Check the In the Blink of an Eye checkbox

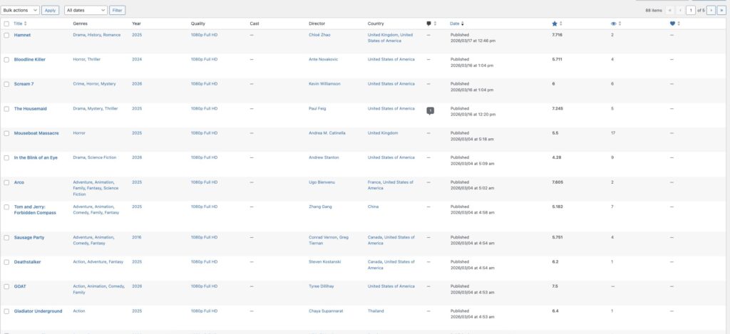coord(6,157)
